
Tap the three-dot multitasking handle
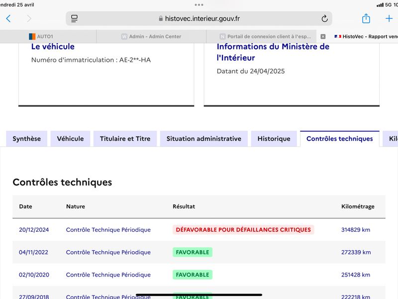point(199,4)
